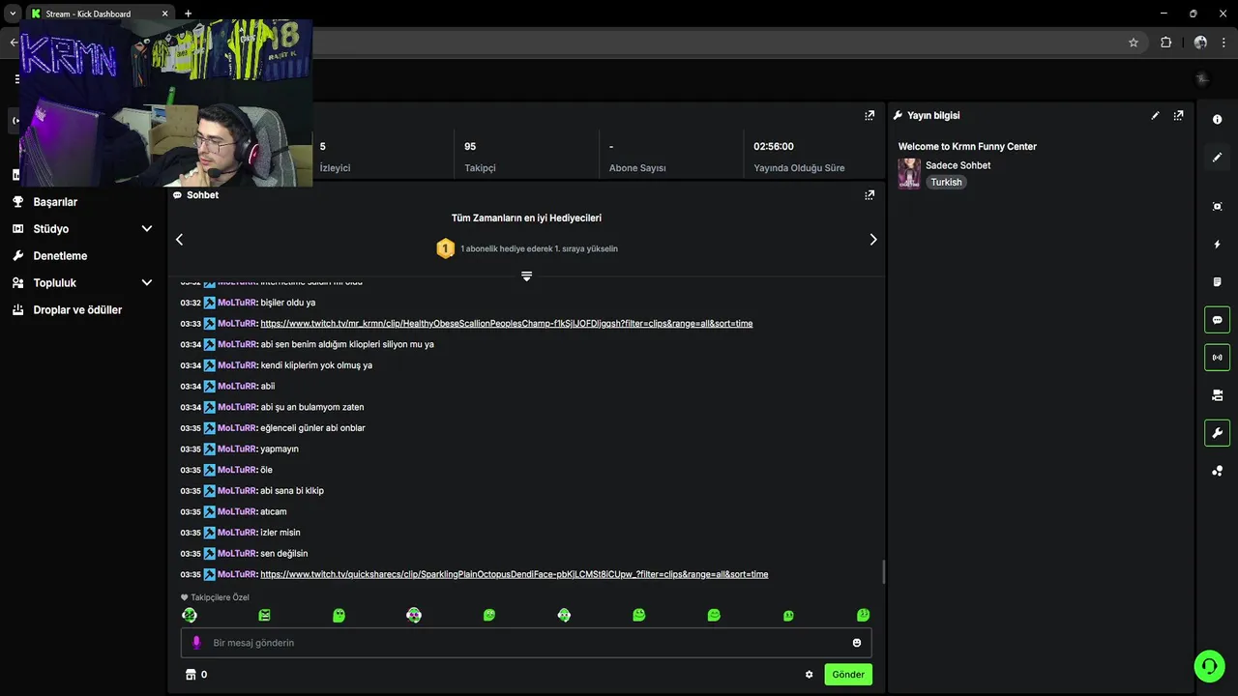Open chat settings gear icon
The height and width of the screenshot is (696, 1238).
[x=810, y=675]
